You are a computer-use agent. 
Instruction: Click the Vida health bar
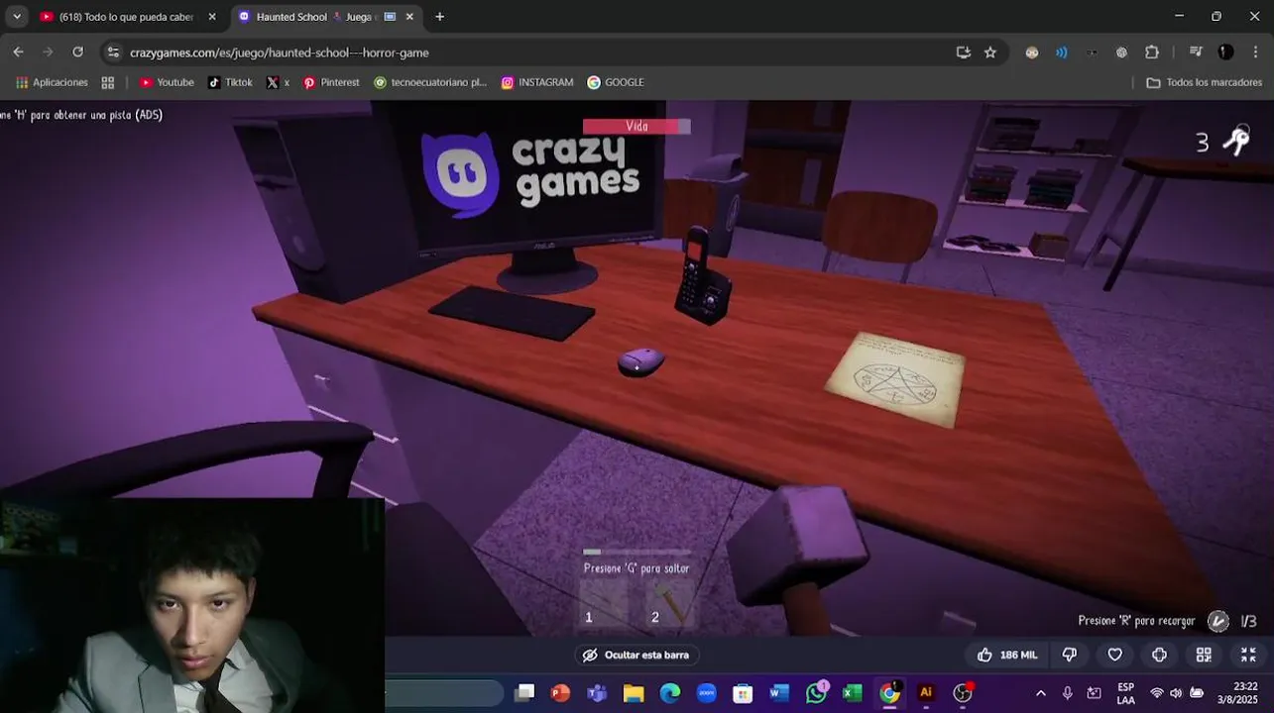click(x=637, y=126)
